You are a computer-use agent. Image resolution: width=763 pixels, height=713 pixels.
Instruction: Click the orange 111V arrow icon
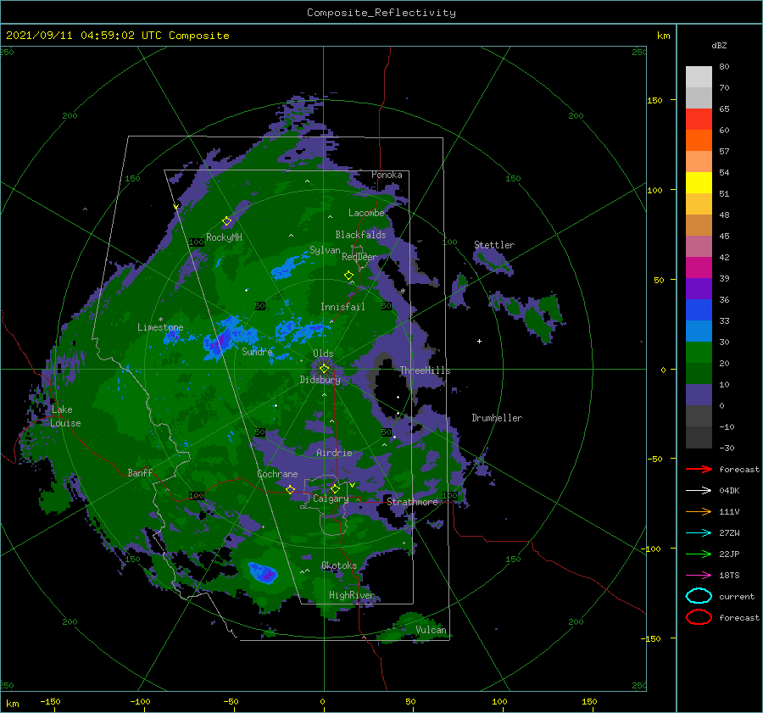(699, 511)
